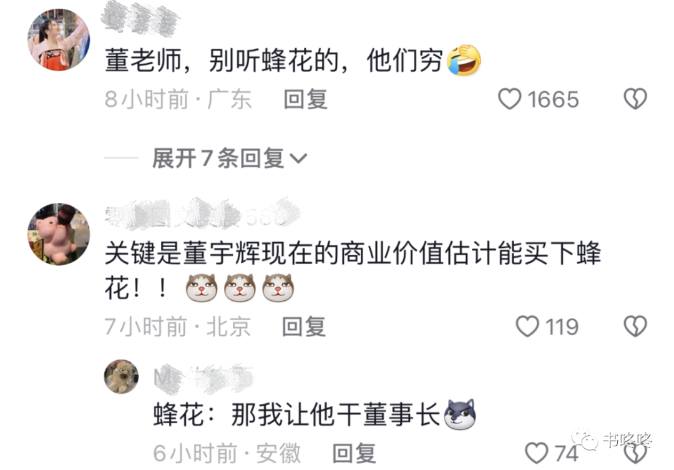Screen dimensions: 674x470
Task: Open the teddy bear avatar profile
Action: point(121,377)
